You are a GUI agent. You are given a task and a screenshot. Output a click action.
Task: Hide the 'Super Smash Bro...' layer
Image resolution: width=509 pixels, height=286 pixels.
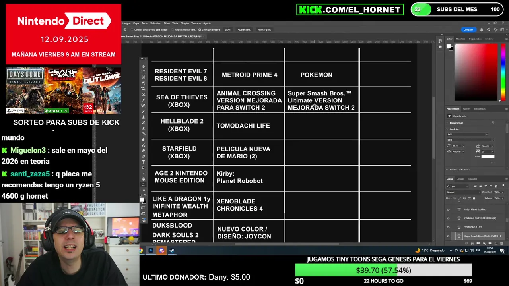tap(448, 236)
